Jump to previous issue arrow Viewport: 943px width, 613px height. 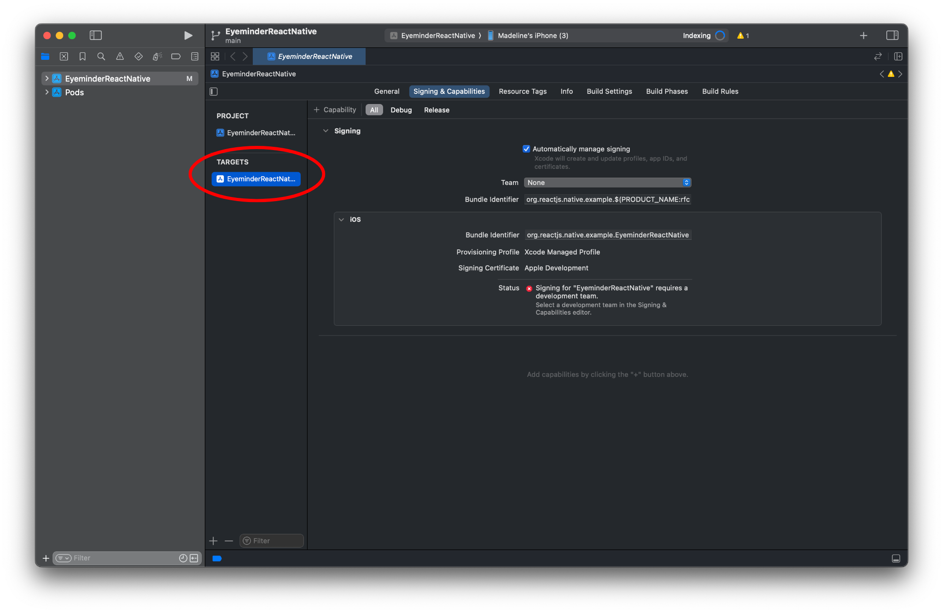[882, 74]
